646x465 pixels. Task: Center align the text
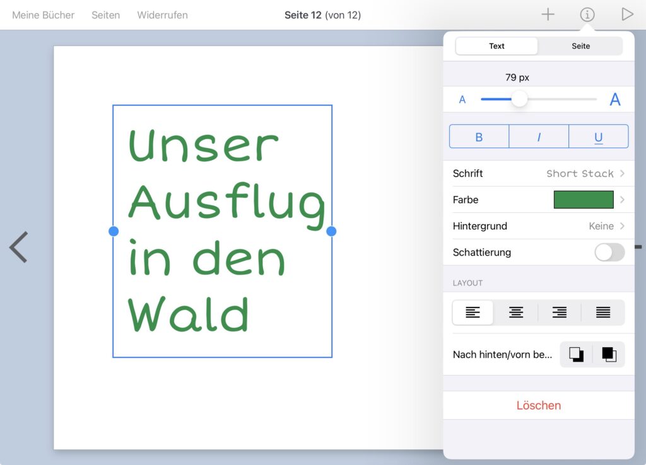tap(516, 313)
